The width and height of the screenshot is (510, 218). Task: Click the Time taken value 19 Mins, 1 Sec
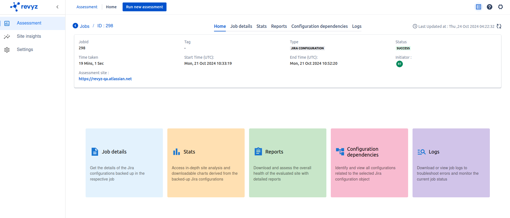91,63
